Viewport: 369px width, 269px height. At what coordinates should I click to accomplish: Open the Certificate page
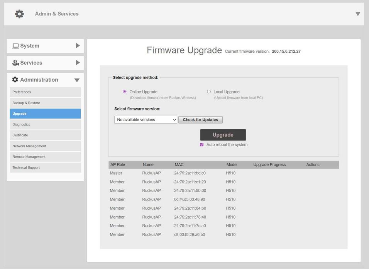(45, 135)
